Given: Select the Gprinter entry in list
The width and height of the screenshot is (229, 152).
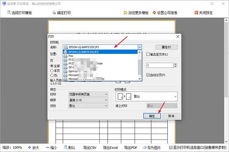Looking at the screenshot, I should 100,71.
